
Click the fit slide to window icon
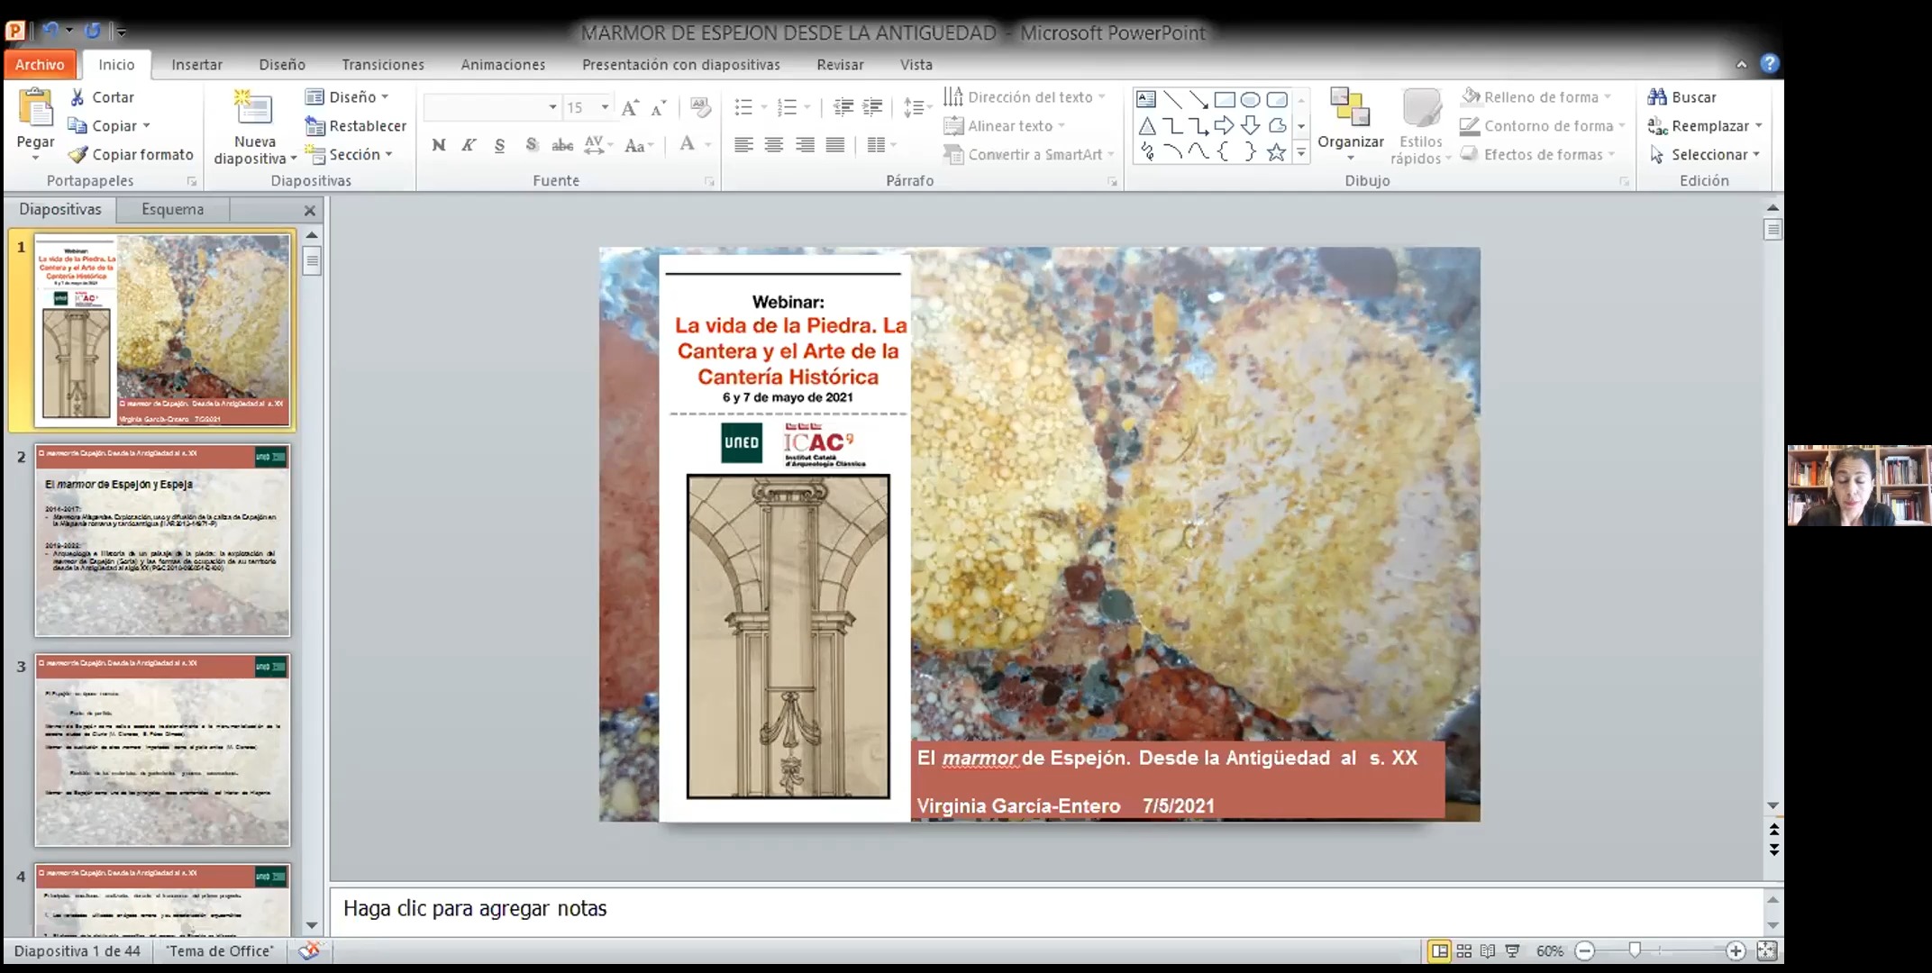(x=1767, y=950)
